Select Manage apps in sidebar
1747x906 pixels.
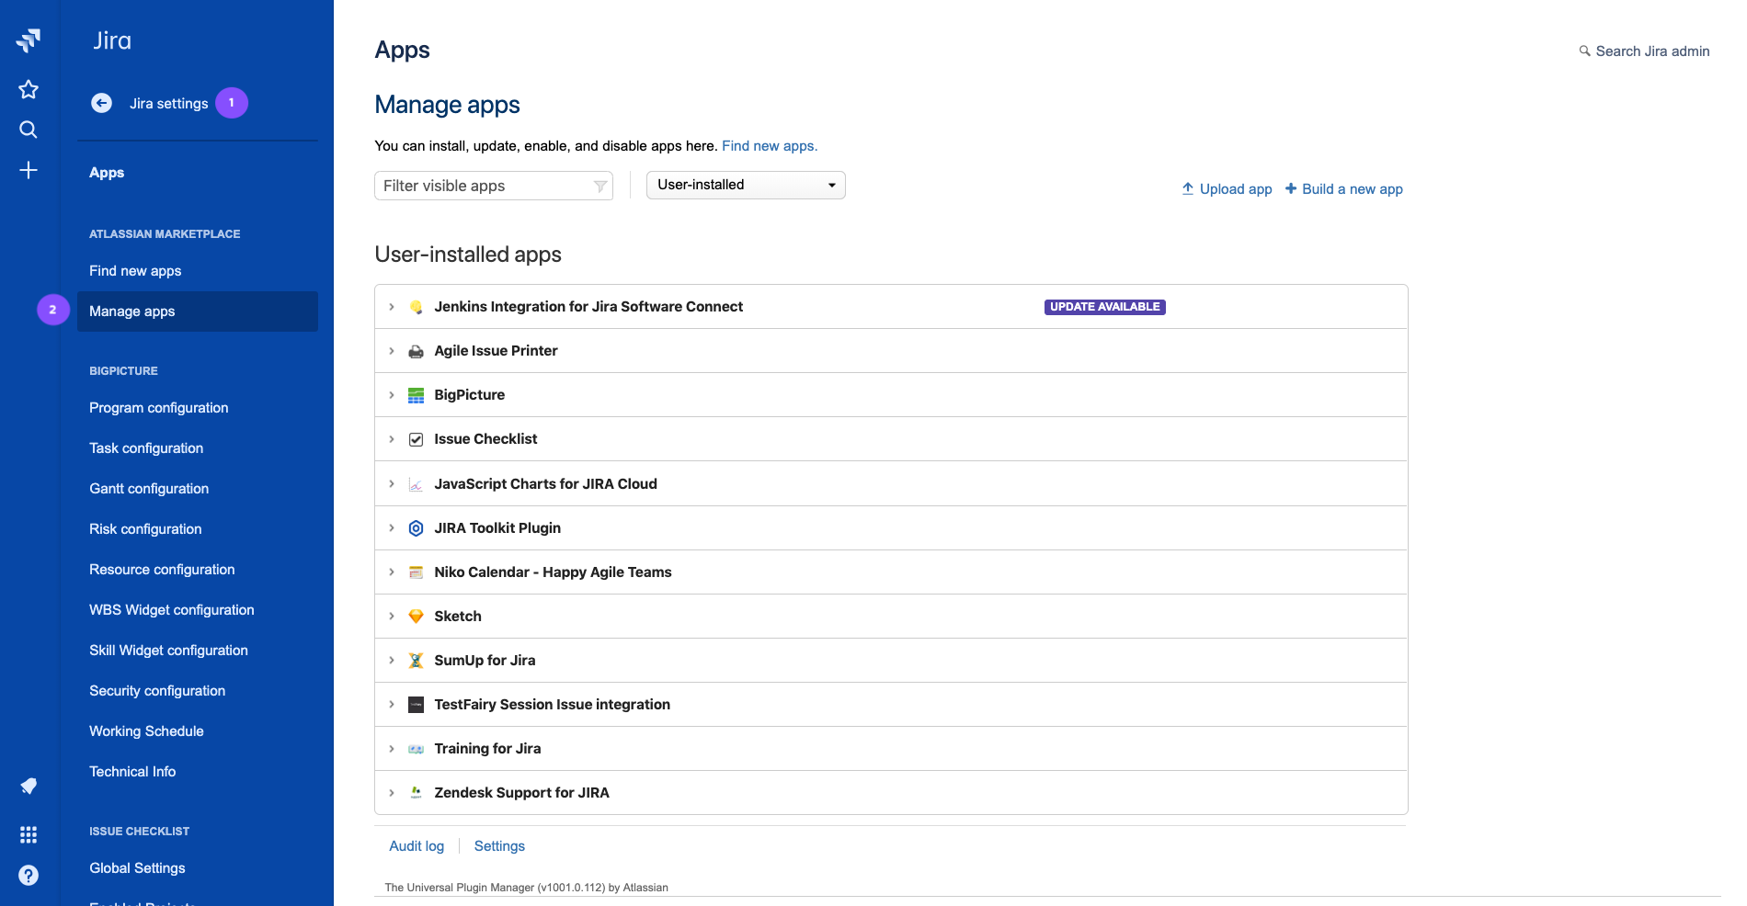197,311
